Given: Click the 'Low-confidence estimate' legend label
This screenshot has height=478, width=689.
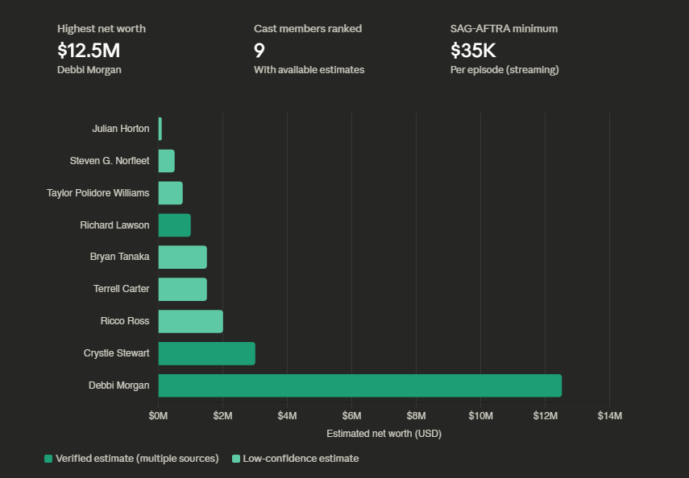Looking at the screenshot, I should [x=301, y=459].
